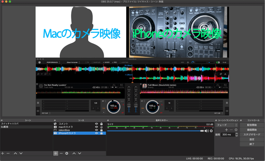Remove scene transition with minus icon

(x=231, y=130)
